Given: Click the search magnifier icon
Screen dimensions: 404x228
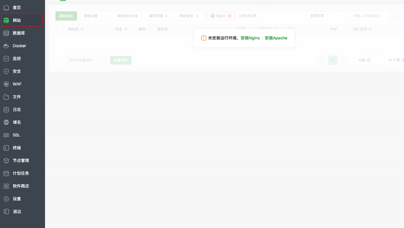Looking at the screenshot, I should pyautogui.click(x=397, y=16).
